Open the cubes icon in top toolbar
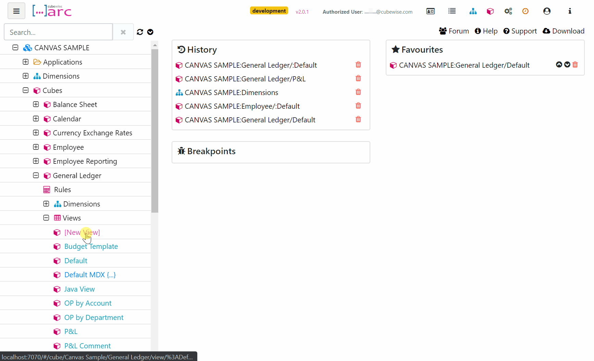This screenshot has width=594, height=361. tap(490, 11)
